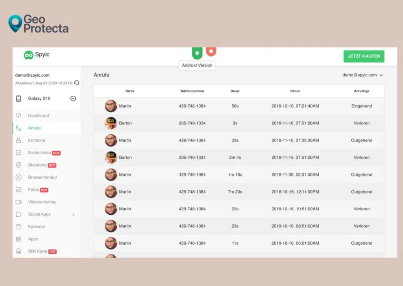Click the Galaxy S10 phone device icon
The height and width of the screenshot is (286, 403).
point(18,98)
